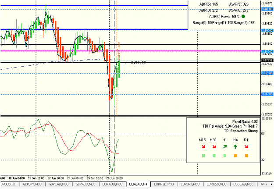Click the 1.40000 blue price label
This screenshot has height=189, width=274.
pos(267,9)
